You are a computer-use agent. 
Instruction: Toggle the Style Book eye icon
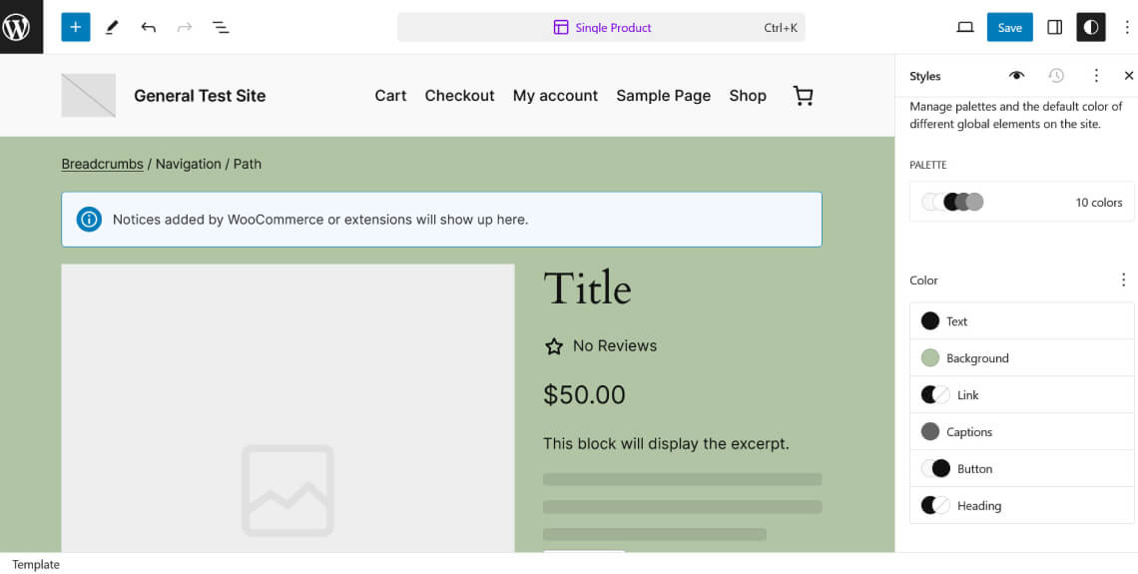(1016, 76)
